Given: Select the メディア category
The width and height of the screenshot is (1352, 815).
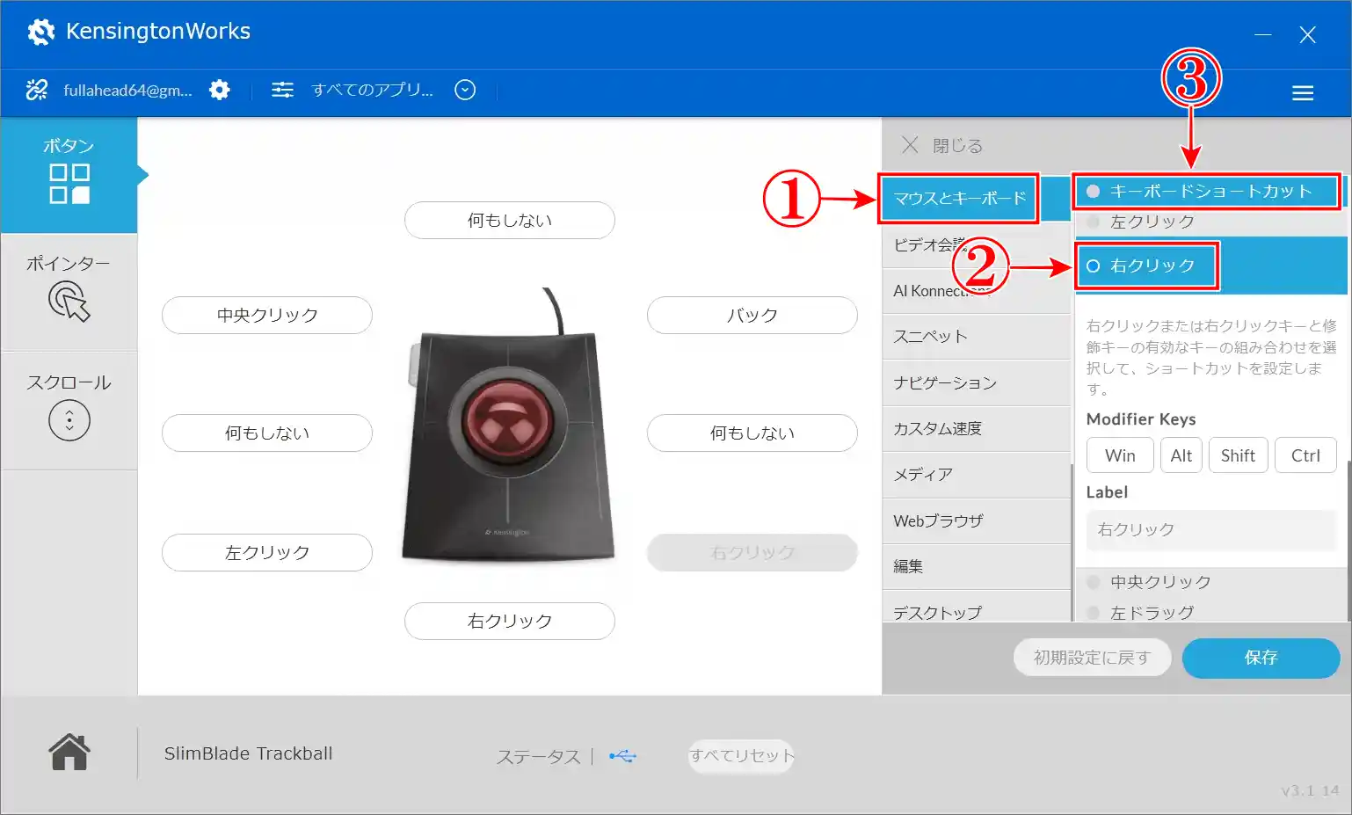Looking at the screenshot, I should pos(976,475).
